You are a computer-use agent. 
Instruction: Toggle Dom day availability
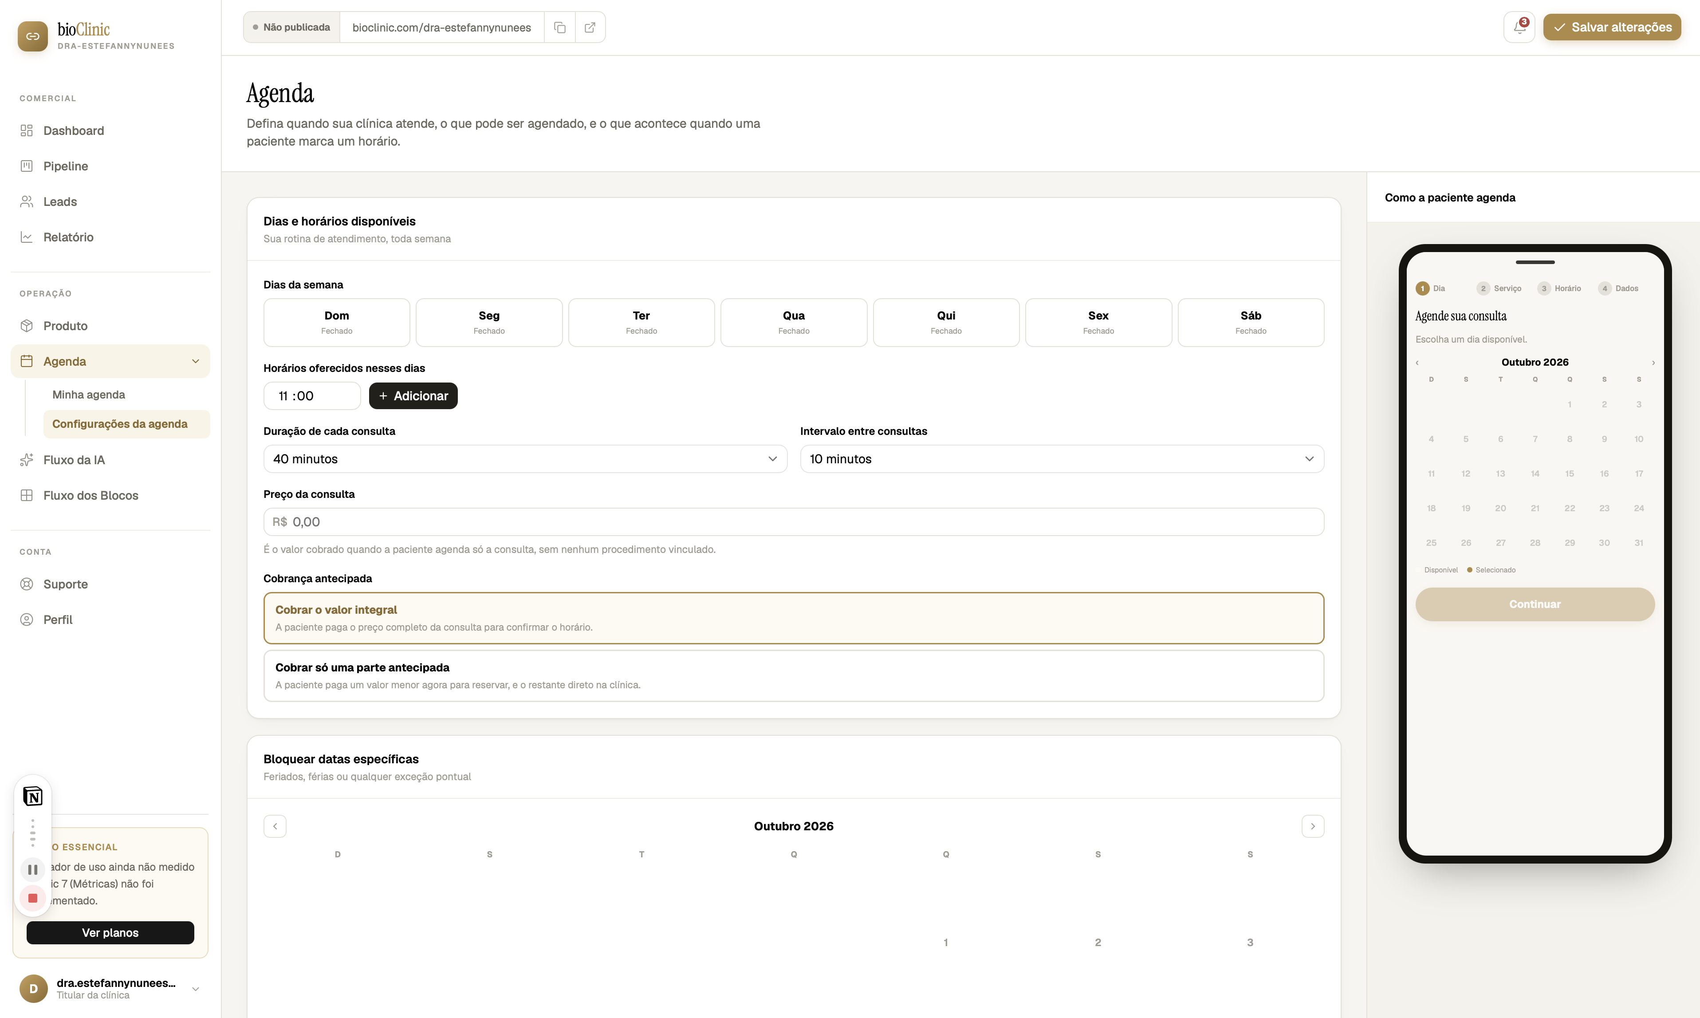click(337, 323)
